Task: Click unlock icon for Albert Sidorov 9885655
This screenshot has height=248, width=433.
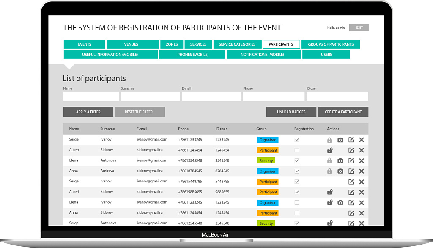Action: 330,192
